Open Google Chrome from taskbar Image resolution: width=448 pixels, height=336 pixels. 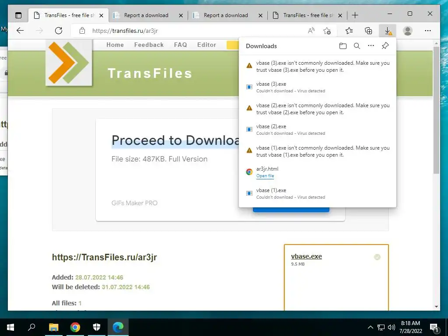point(75,327)
